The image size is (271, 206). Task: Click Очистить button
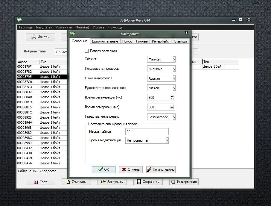coord(76,182)
